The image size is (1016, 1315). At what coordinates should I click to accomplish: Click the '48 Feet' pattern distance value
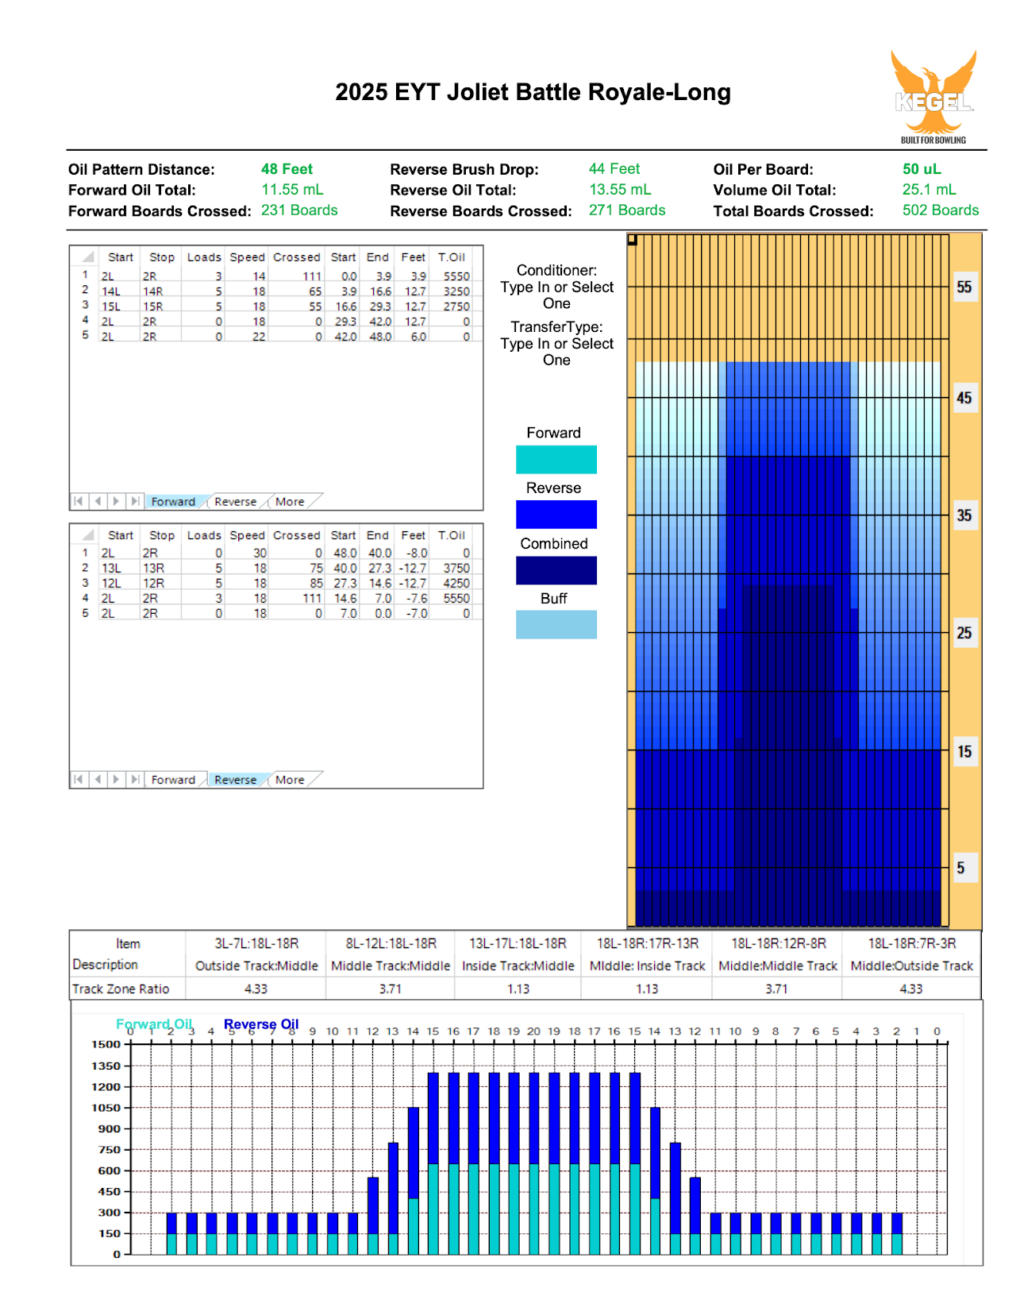pos(287,169)
